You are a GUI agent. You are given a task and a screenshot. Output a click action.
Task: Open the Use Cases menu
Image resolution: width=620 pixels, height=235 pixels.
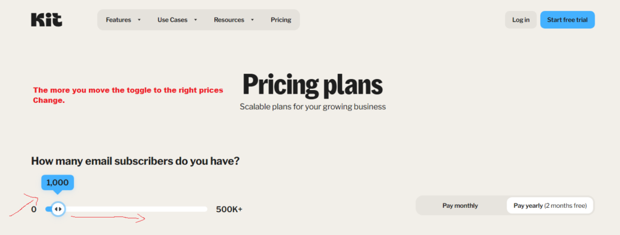click(x=173, y=20)
